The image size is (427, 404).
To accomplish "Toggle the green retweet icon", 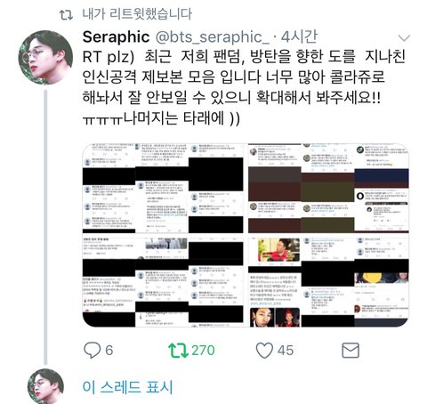I will point(178,351).
